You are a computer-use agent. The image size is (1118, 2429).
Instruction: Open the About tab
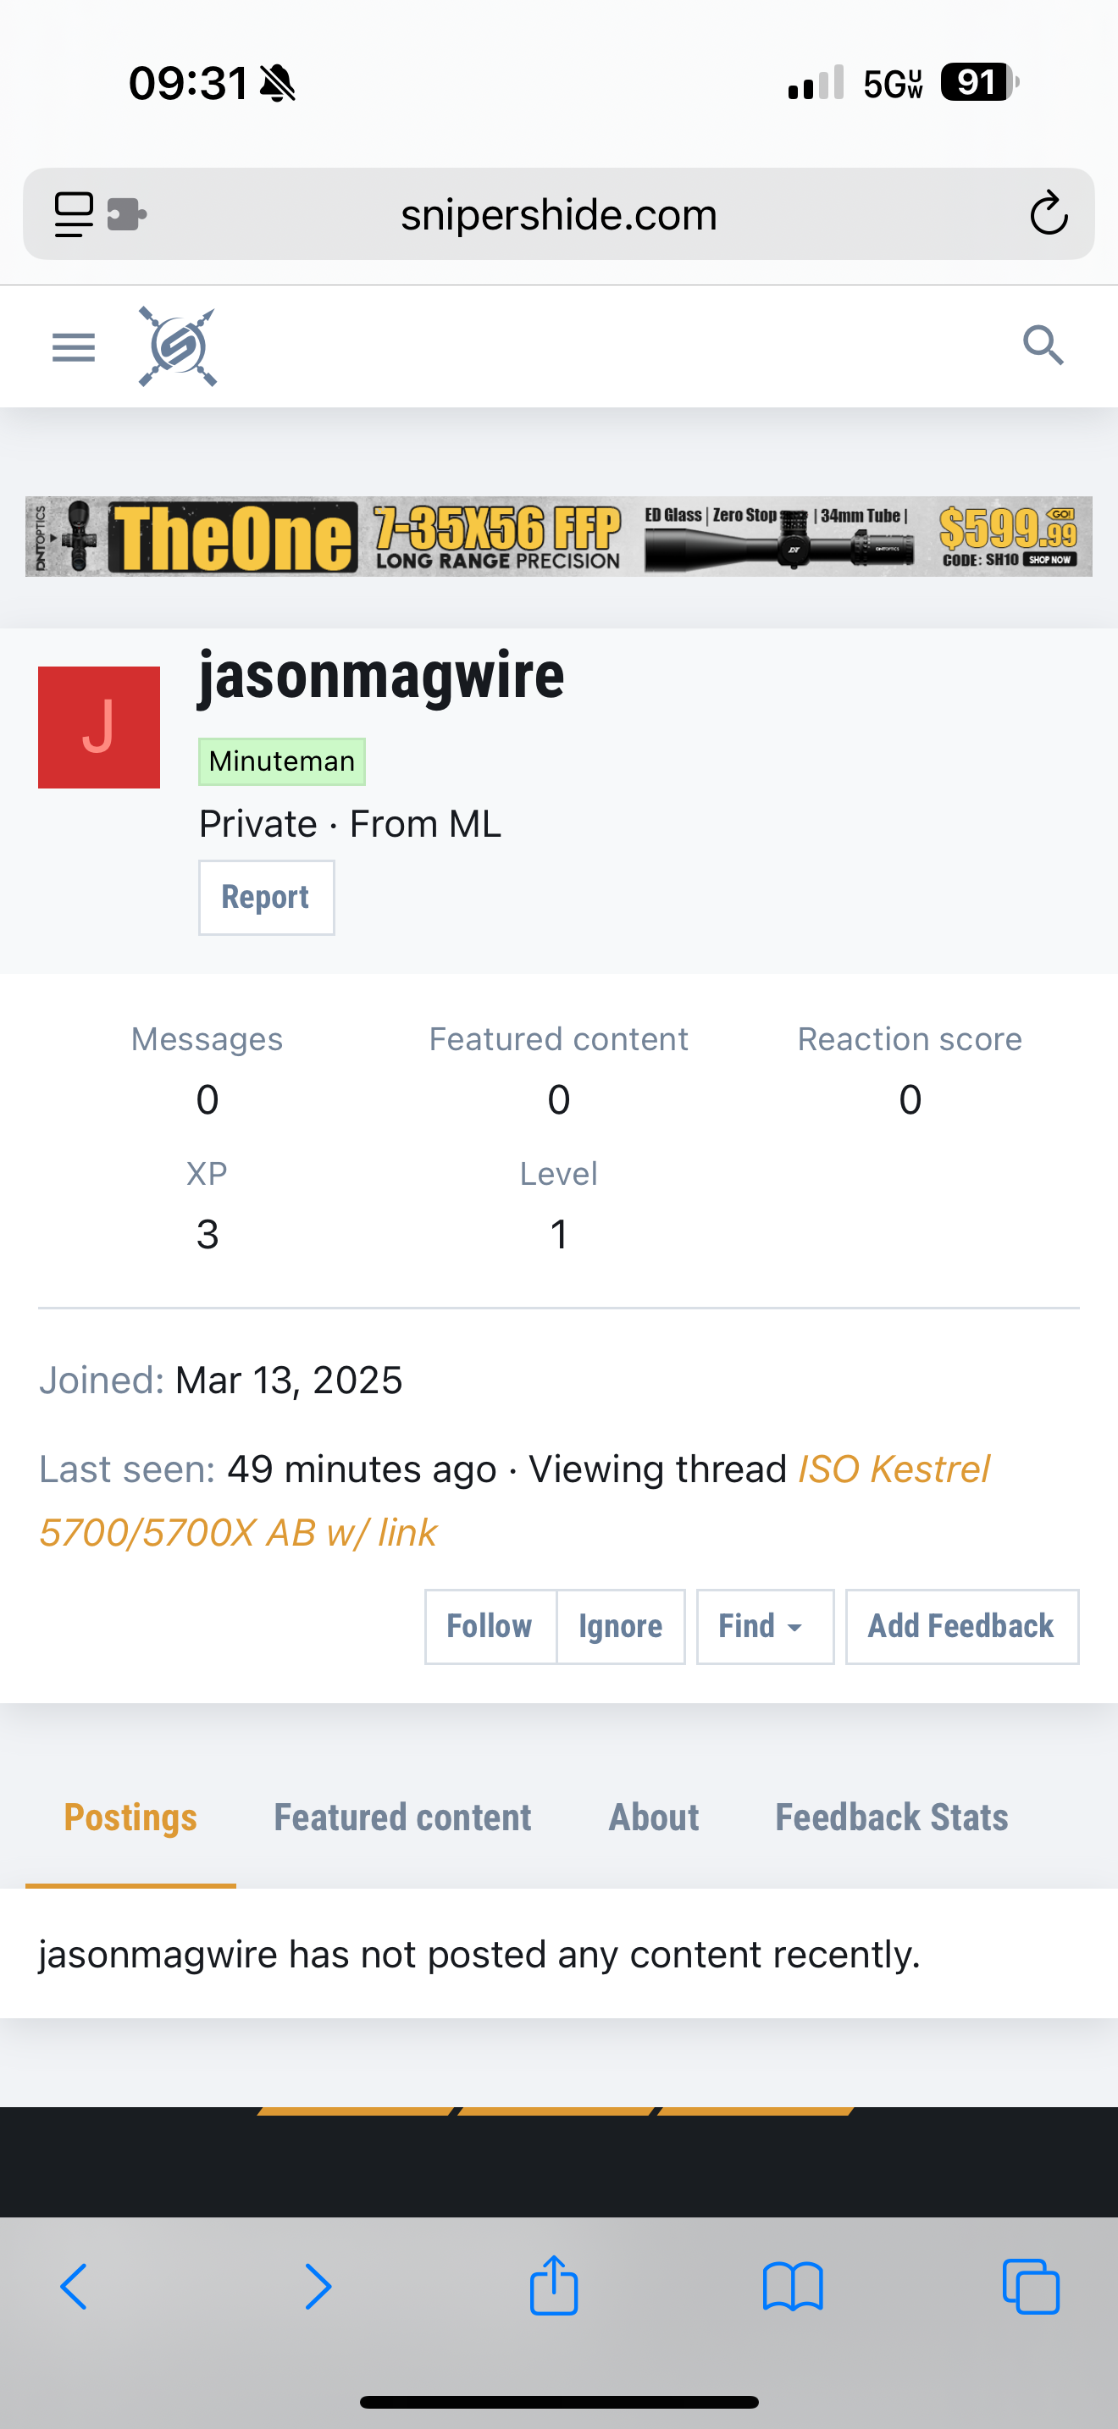(653, 1817)
